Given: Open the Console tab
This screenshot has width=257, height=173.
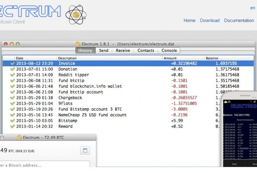Looking at the screenshot, I should tap(169, 50).
